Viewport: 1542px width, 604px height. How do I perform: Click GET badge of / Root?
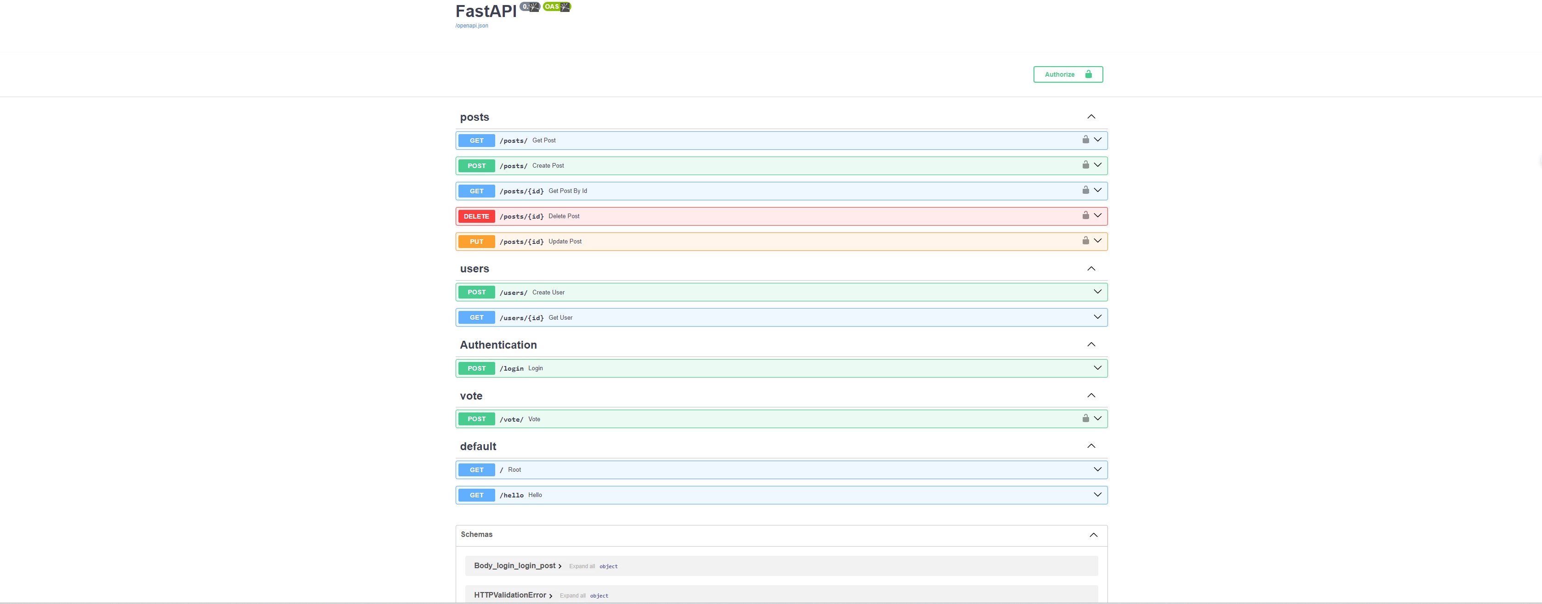coord(476,470)
